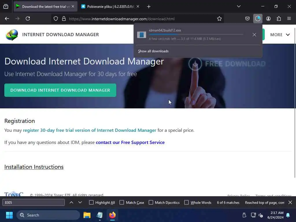Open Firefox View tab list icon
This screenshot has width=296, height=222.
click(x=6, y=6)
